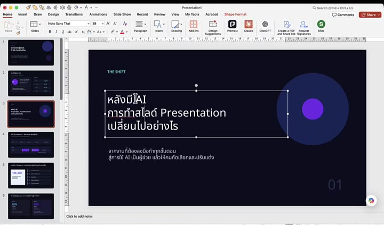The height and width of the screenshot is (225, 384).
Task: Open the Share button dropdown arrow
Action: point(379,15)
